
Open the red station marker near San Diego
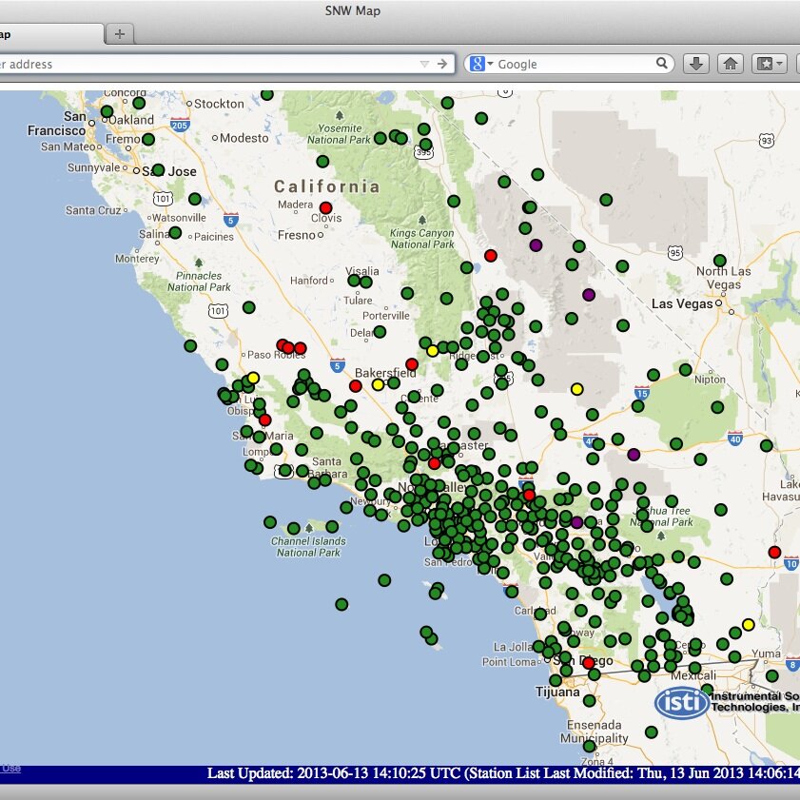[x=588, y=662]
